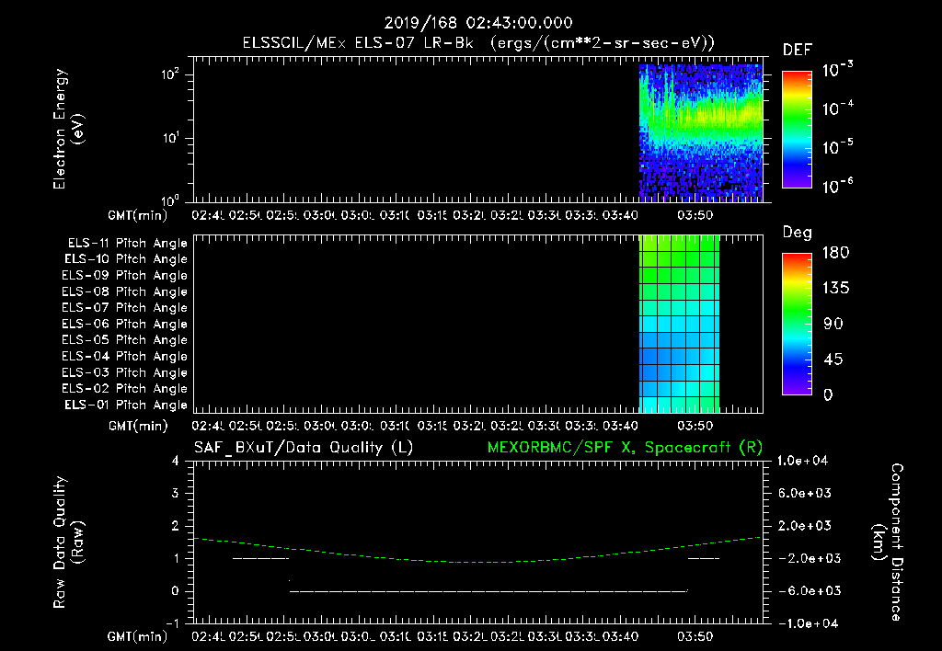Select the ELS-10 Pitch Angle row label
Image resolution: width=942 pixels, height=651 pixels.
(x=126, y=259)
